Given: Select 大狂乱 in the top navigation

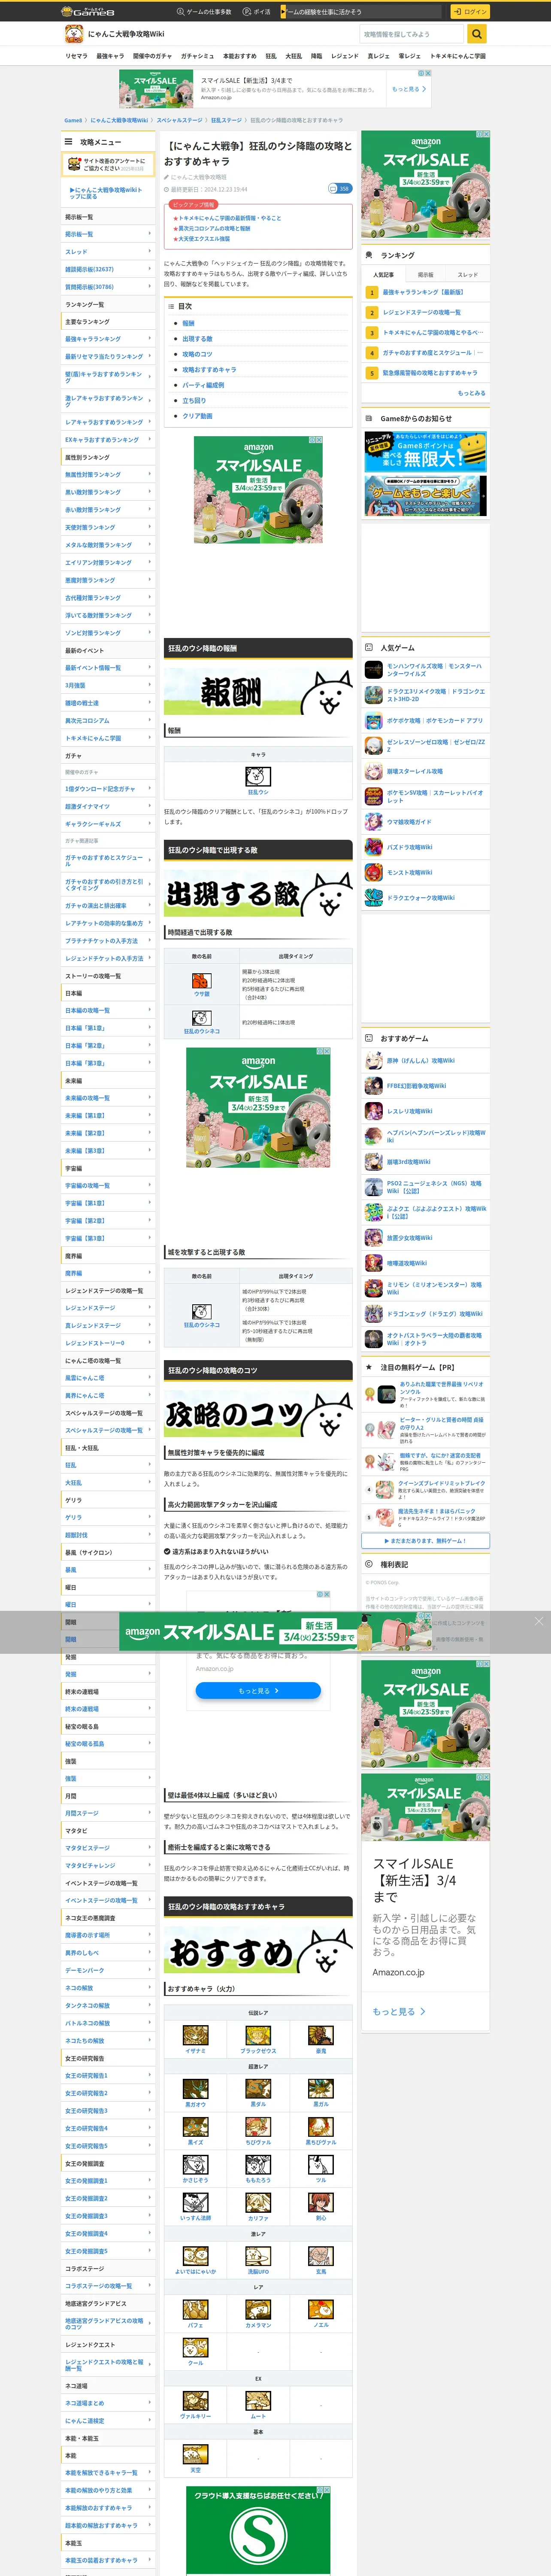Looking at the screenshot, I should tap(293, 56).
